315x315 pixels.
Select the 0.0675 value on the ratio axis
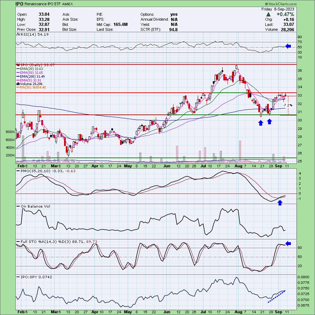tap(303, 305)
